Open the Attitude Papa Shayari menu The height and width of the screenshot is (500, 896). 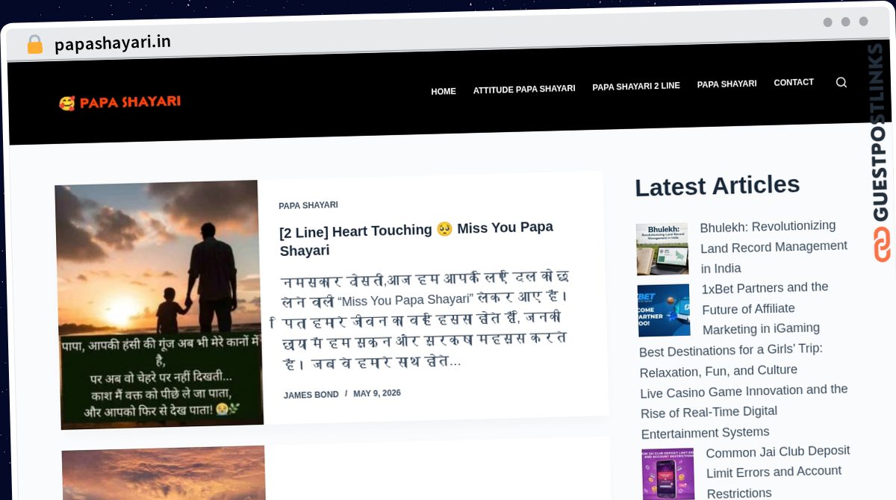click(x=524, y=89)
